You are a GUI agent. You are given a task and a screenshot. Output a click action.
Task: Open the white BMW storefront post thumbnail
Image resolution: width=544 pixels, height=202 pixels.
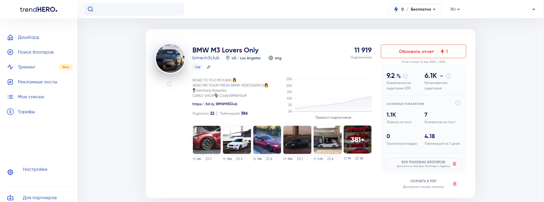pyautogui.click(x=327, y=140)
